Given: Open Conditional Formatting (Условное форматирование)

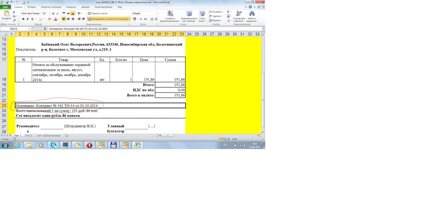Looking at the screenshot, I should [170, 17].
